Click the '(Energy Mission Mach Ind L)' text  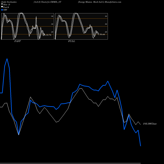(91, 2)
